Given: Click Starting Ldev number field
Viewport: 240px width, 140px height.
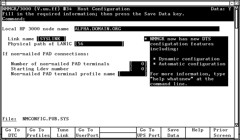Looking at the screenshot, I should 138,69.
